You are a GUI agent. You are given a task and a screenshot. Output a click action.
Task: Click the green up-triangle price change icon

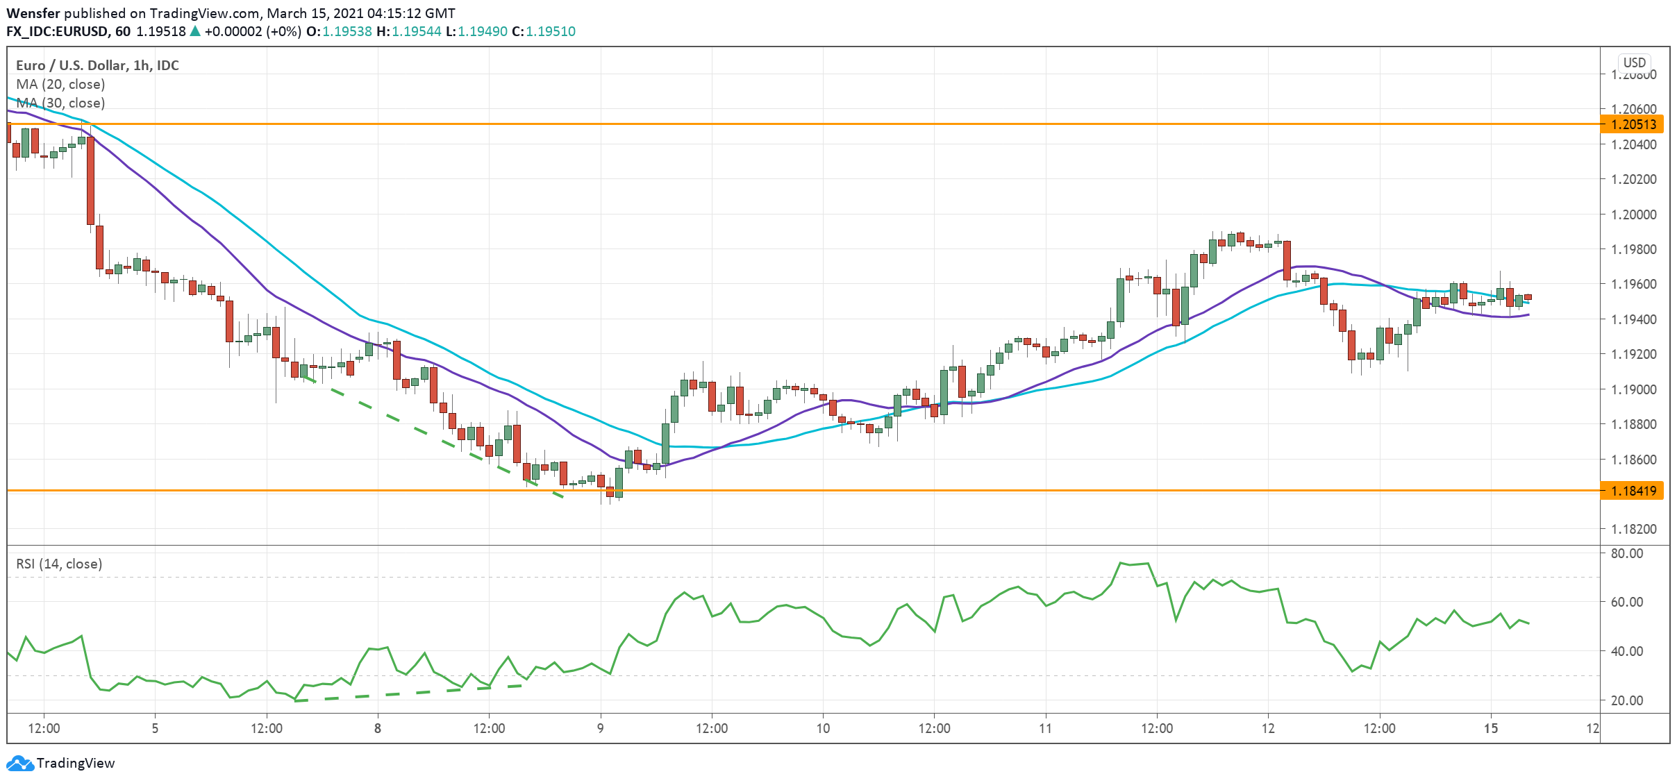[195, 31]
